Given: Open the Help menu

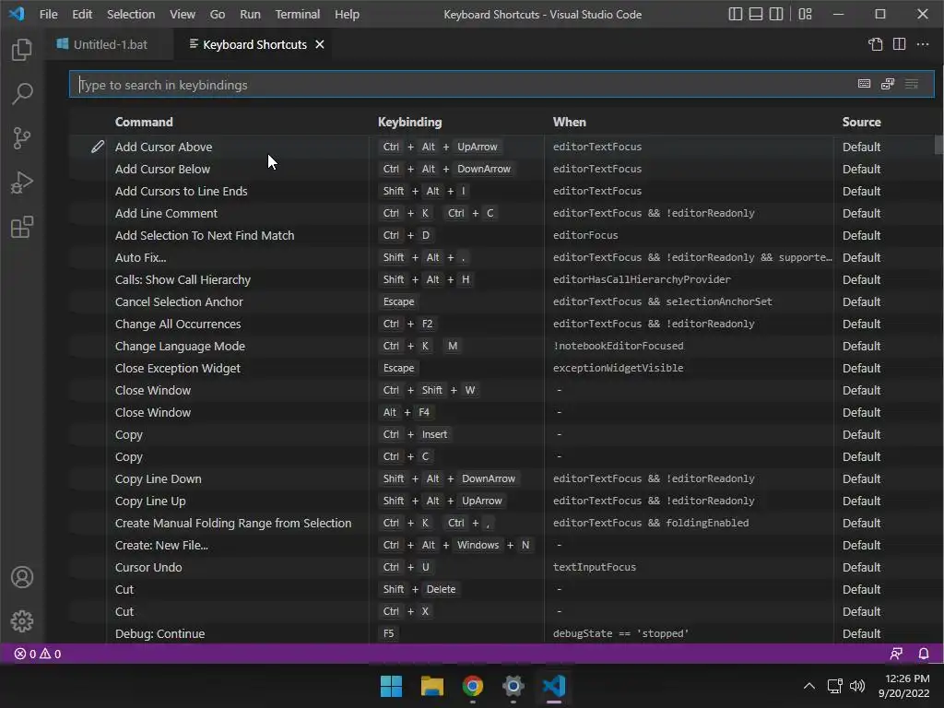Looking at the screenshot, I should point(347,14).
